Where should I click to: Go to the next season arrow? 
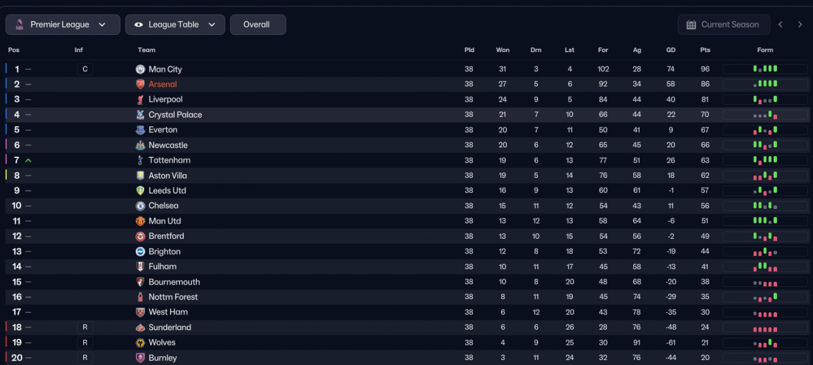point(800,25)
